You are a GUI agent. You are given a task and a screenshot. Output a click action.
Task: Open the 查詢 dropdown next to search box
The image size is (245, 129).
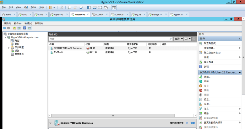[x=179, y=39]
